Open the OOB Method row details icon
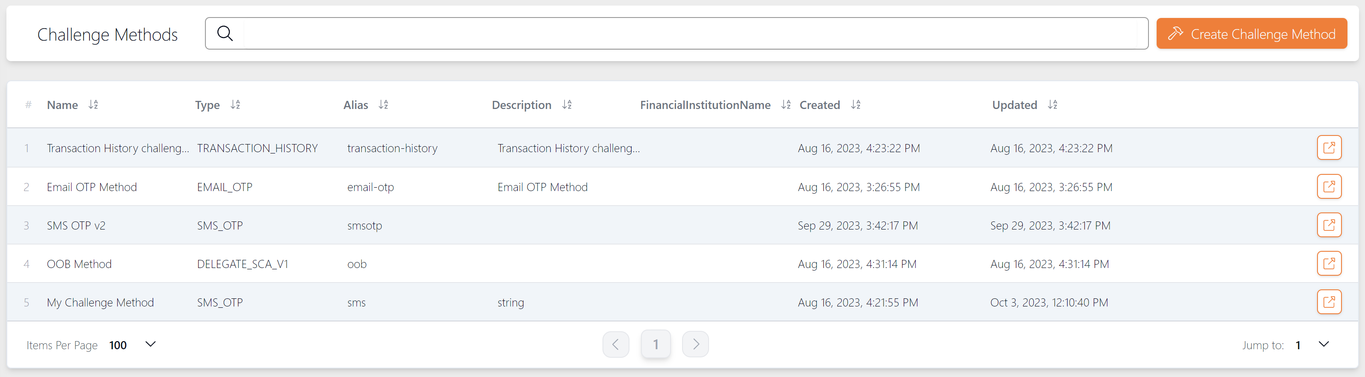 (x=1329, y=263)
